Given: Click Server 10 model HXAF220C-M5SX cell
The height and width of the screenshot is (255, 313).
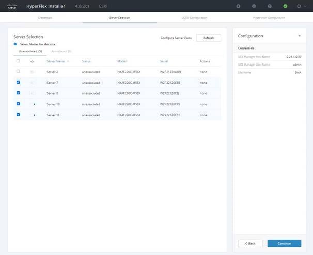Looking at the screenshot, I should [129, 104].
